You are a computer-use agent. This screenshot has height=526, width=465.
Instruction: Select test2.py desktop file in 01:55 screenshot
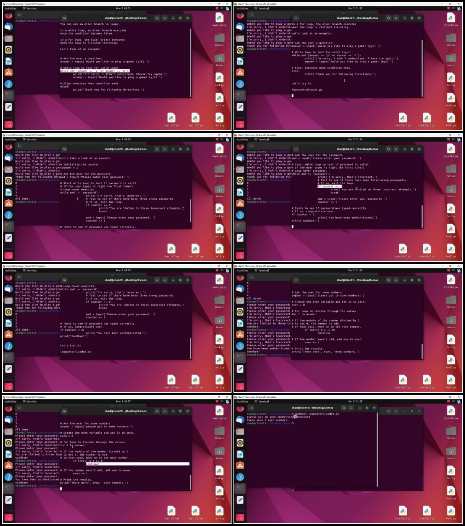pos(219,362)
